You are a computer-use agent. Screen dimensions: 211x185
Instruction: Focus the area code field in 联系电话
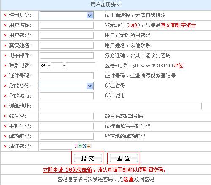tap(57, 66)
